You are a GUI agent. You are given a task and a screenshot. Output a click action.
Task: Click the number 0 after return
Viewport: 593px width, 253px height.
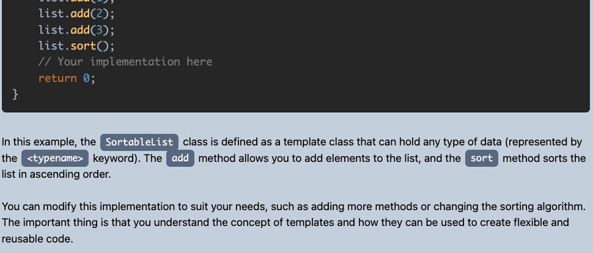tap(87, 78)
